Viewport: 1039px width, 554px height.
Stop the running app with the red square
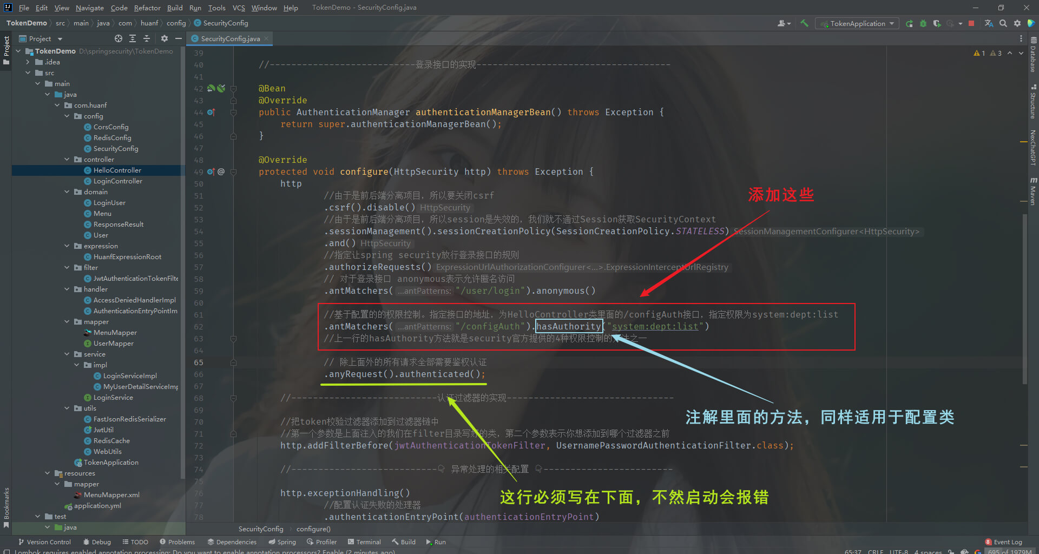(x=971, y=23)
